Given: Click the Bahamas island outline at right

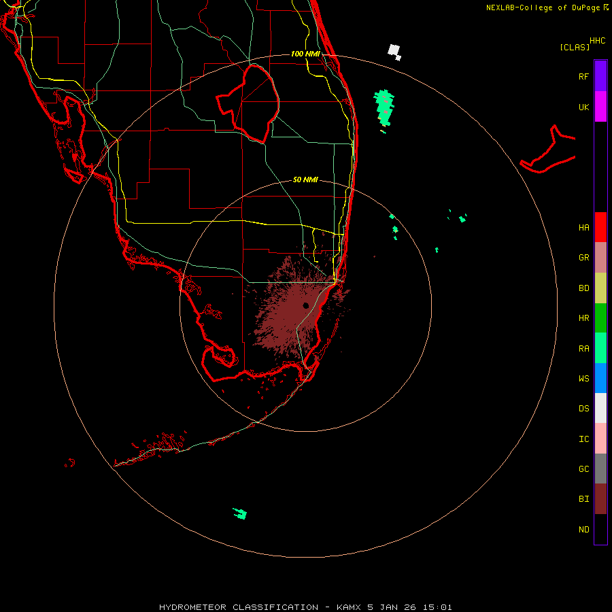Looking at the screenshot, I should click(x=548, y=149).
